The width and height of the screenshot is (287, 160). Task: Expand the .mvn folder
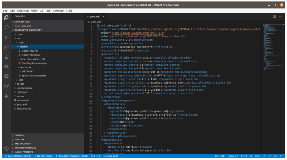tap(48, 34)
